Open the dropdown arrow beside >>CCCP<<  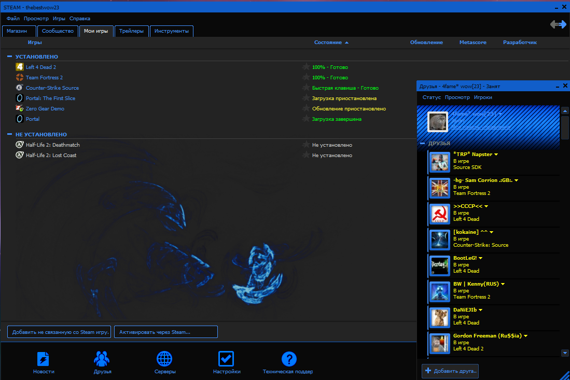click(x=486, y=206)
